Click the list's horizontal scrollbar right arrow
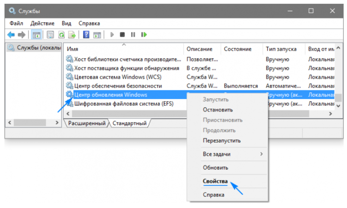This screenshot has width=347, height=208. [x=330, y=114]
